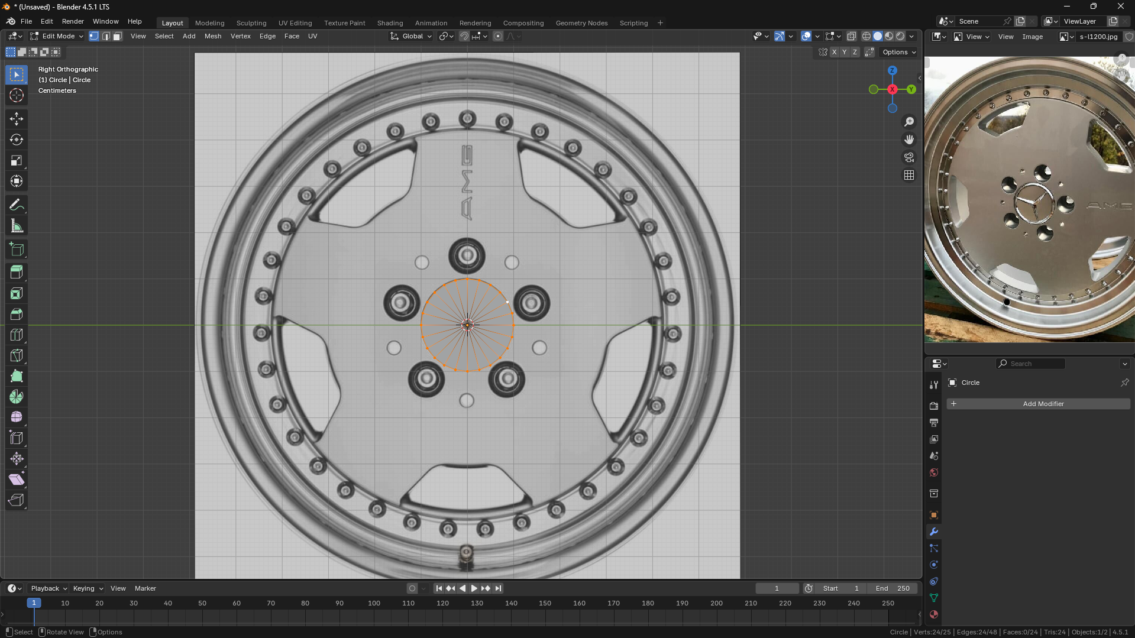The height and width of the screenshot is (638, 1135).
Task: Choose the Rip Region tool
Action: tap(17, 500)
